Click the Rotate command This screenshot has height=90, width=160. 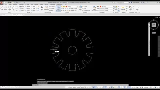28,6
